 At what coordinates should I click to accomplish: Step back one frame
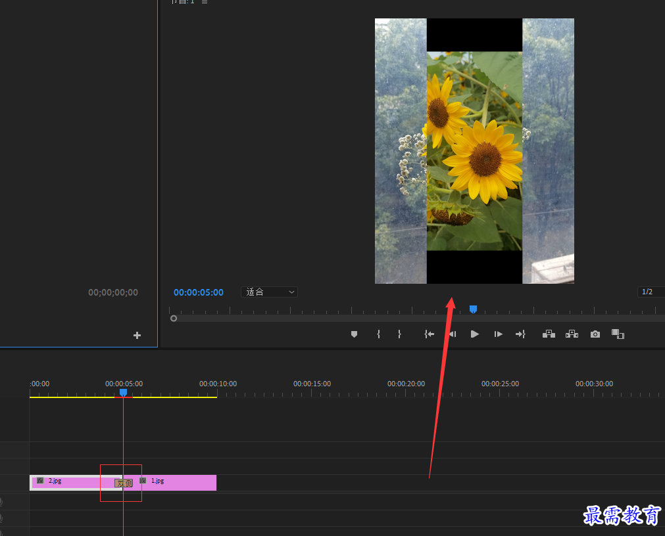click(x=453, y=334)
